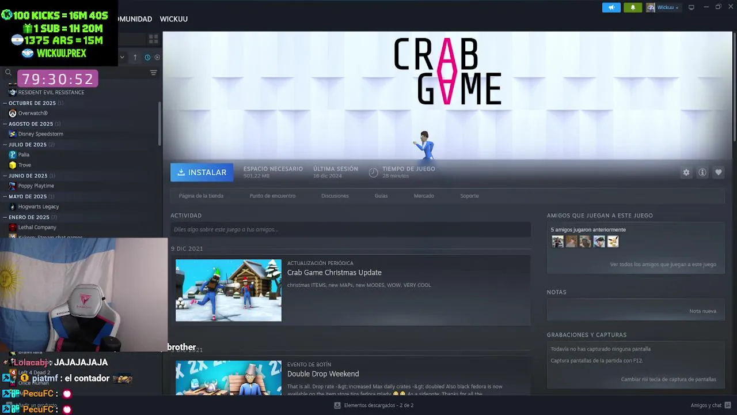Screen dimensions: 737x415
Task: Open the Double Drop Weekend title
Action: tap(323, 374)
